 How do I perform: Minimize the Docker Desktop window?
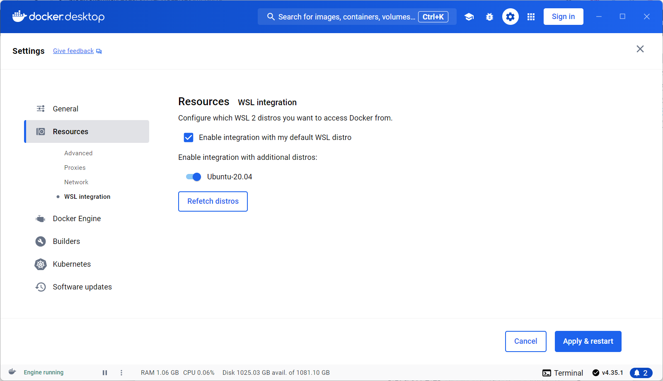pos(599,17)
